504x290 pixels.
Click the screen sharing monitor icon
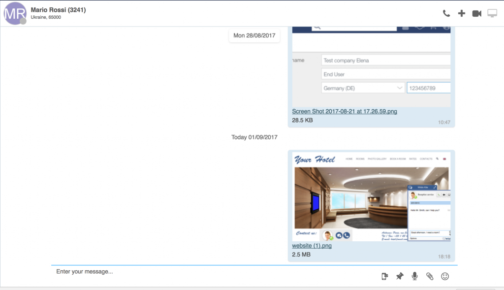click(492, 13)
